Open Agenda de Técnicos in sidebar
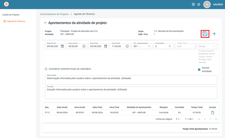 16,21
